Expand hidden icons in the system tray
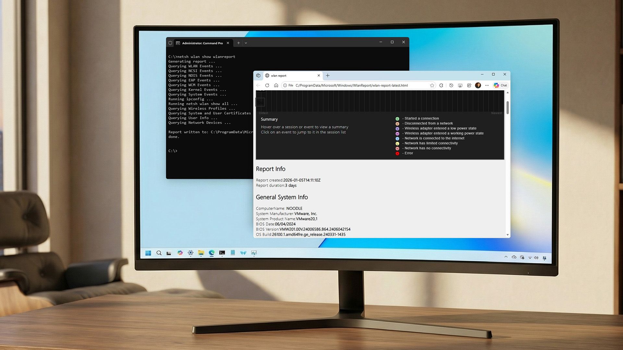 click(506, 257)
